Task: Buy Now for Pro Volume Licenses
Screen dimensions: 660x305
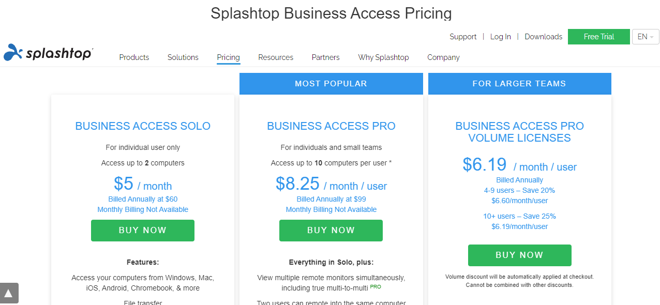Action: [519, 255]
